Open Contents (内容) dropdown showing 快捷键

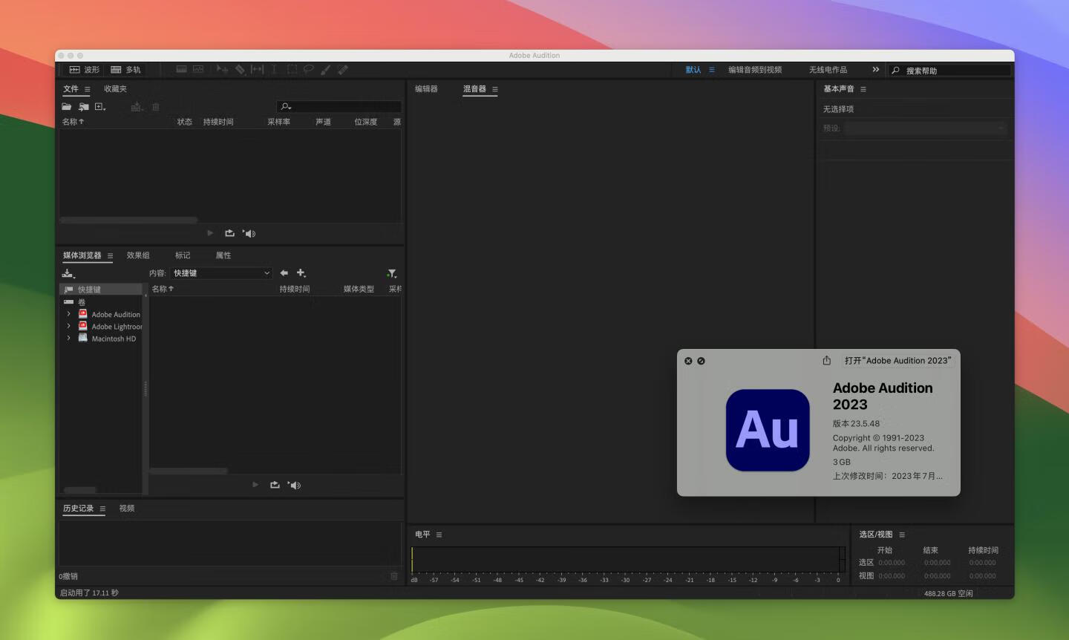click(x=221, y=273)
